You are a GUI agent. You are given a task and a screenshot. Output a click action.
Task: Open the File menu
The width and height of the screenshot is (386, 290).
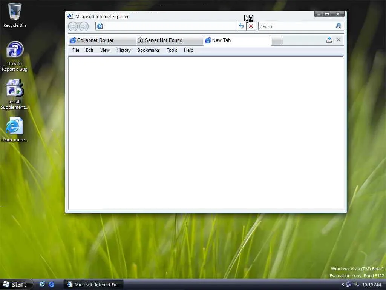pos(75,50)
